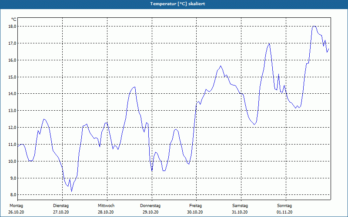Select the Dienstag day label
Screen dimensions: 348x217
pos(61,206)
